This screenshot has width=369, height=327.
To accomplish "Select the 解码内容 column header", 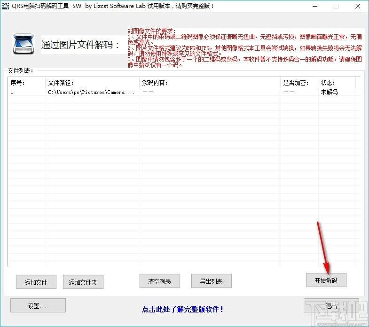I will click(x=210, y=83).
